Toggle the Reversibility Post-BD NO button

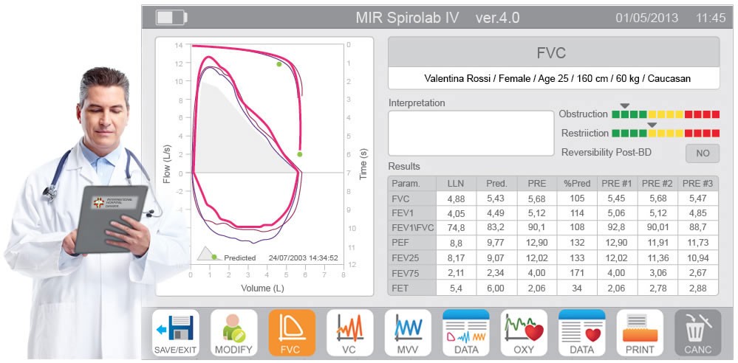[x=702, y=153]
